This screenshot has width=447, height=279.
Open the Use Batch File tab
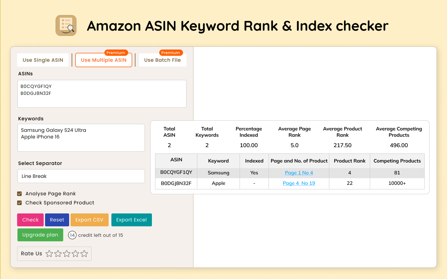[x=162, y=60]
